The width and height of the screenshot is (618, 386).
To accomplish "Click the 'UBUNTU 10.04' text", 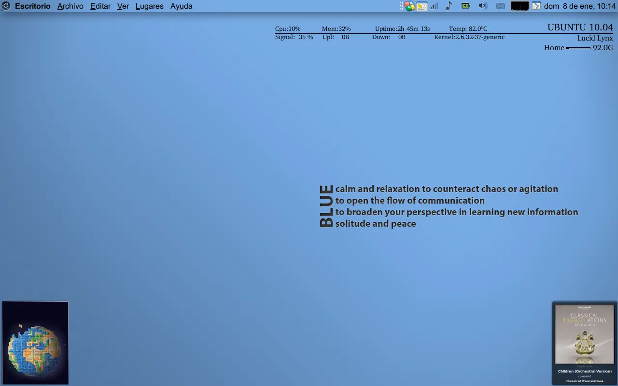I will (x=580, y=28).
